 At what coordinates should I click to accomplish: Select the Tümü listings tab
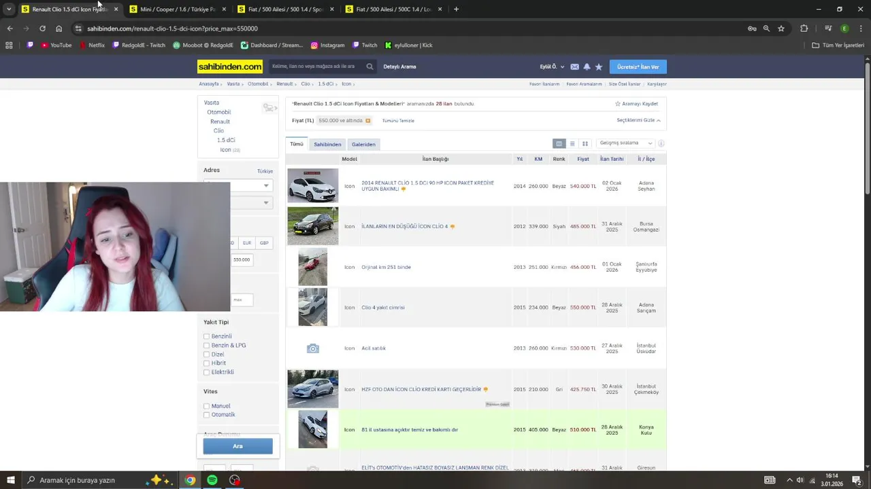pyautogui.click(x=297, y=144)
